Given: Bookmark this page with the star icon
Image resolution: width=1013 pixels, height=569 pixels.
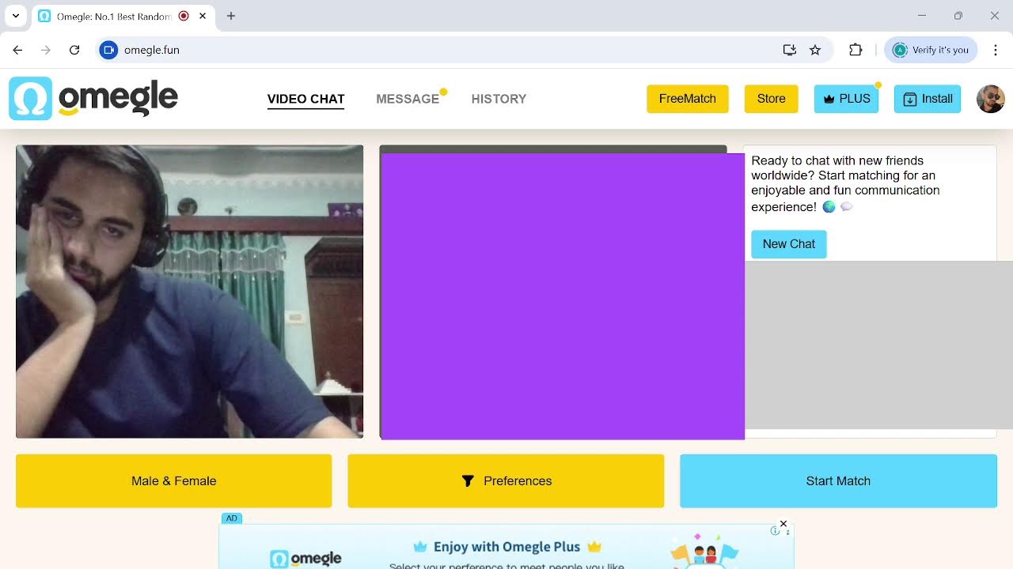Looking at the screenshot, I should point(815,50).
